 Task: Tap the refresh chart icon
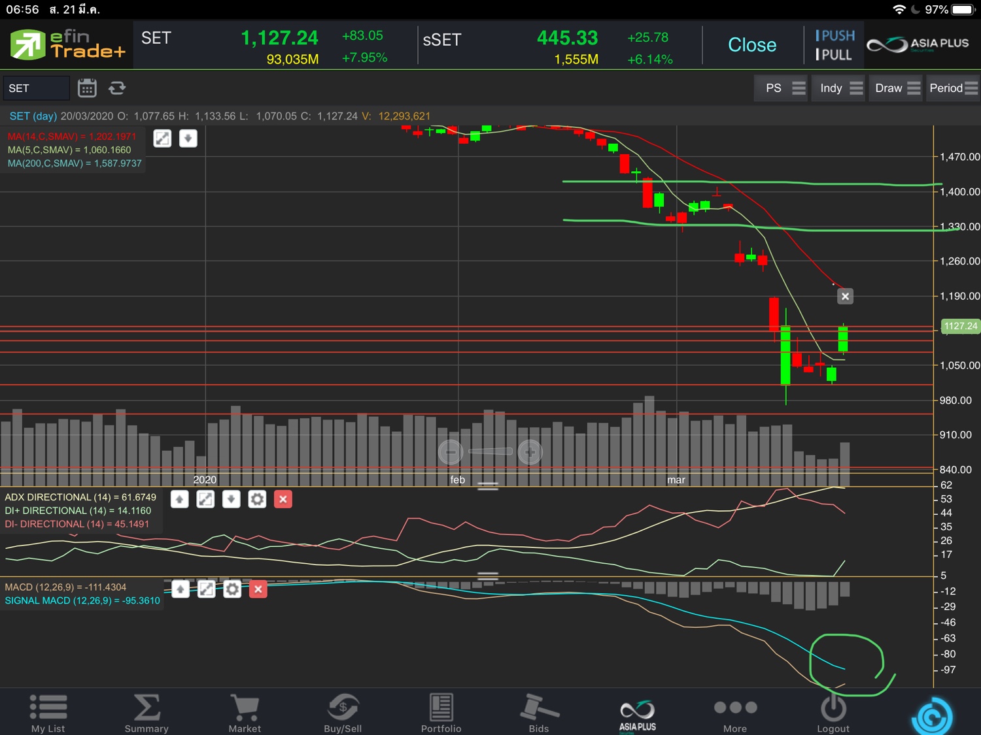tap(117, 88)
